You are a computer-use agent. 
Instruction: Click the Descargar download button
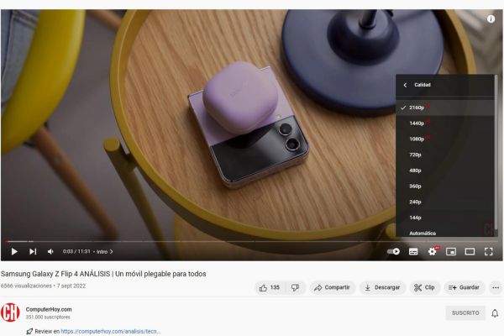pos(382,287)
